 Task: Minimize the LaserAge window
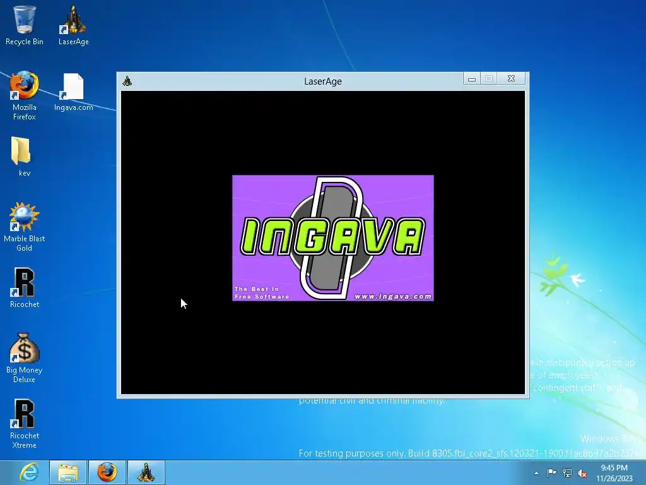pyautogui.click(x=472, y=79)
